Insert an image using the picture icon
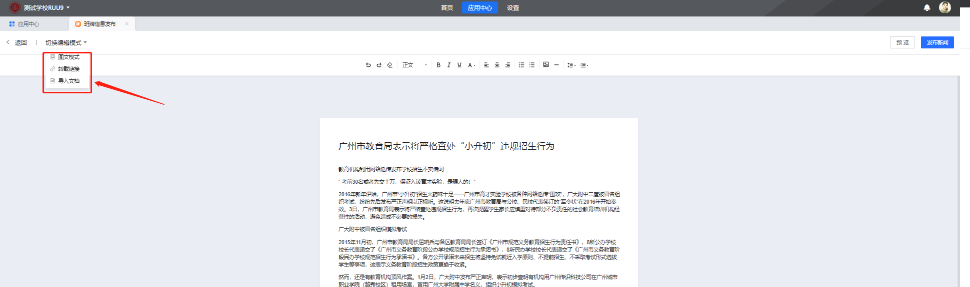970x287 pixels. click(546, 65)
